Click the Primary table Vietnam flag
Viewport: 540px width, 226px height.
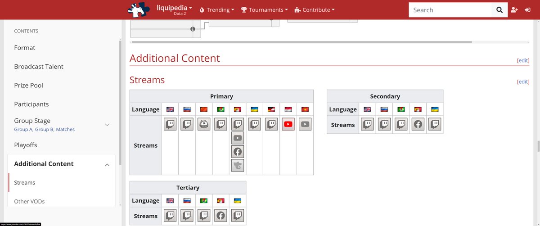click(305, 109)
